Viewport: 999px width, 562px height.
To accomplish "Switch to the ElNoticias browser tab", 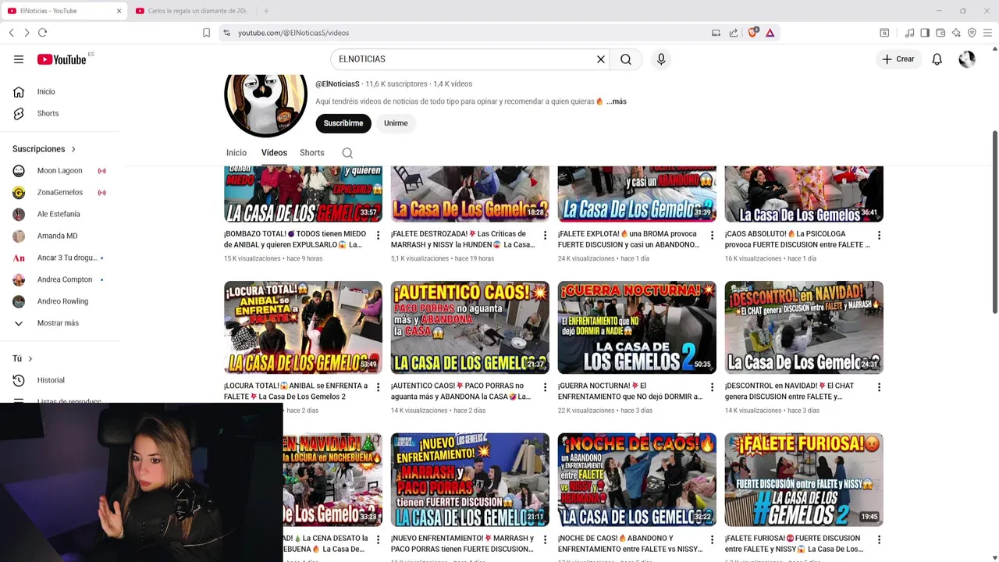I will tap(64, 11).
